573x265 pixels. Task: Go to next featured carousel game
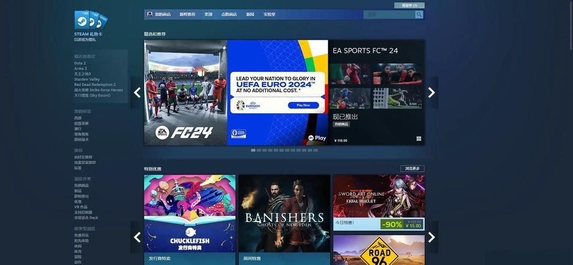(431, 93)
